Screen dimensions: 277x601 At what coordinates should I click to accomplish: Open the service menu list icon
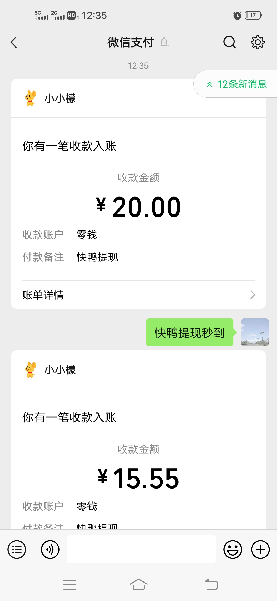click(x=17, y=549)
